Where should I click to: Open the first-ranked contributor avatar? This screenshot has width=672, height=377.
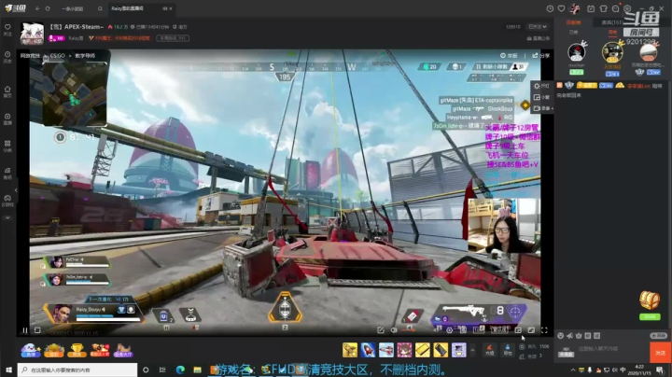click(x=612, y=52)
